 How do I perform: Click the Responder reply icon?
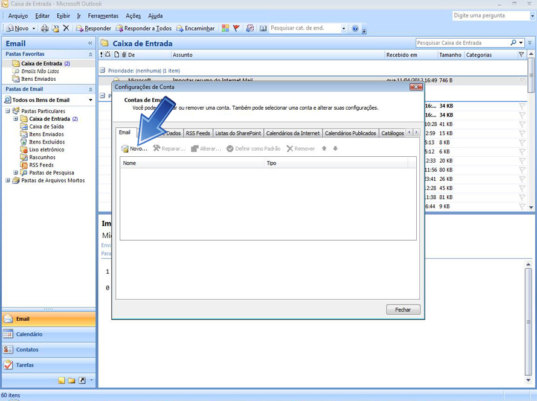pos(80,28)
